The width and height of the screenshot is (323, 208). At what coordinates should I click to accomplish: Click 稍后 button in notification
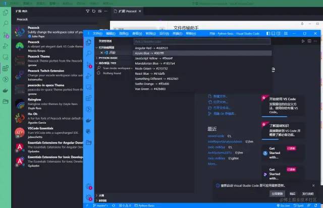(292, 193)
